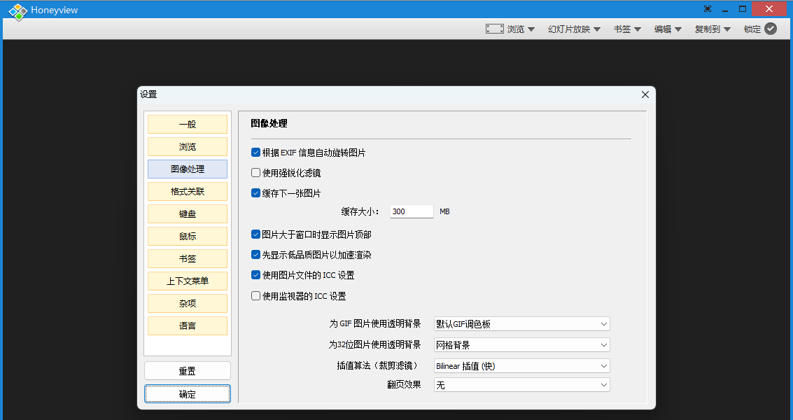This screenshot has width=793, height=420.
Task: Open the 幻灯片放映 menu
Action: coord(574,29)
